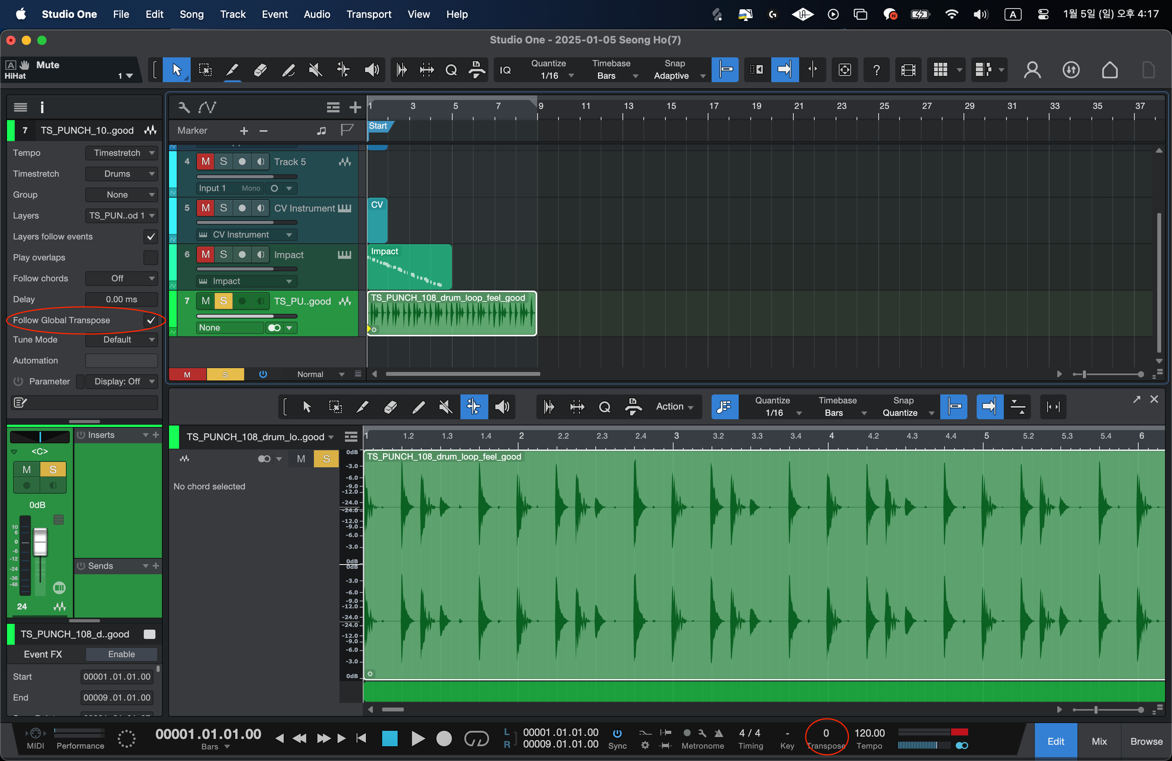This screenshot has width=1172, height=761.
Task: Open the Event menu
Action: click(274, 14)
